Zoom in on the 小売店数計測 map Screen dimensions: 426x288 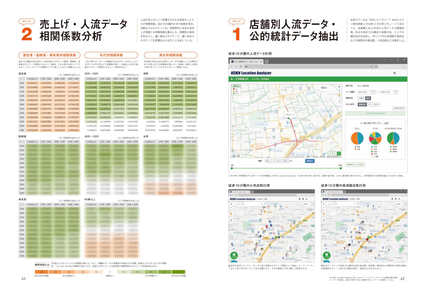[x=231, y=204]
